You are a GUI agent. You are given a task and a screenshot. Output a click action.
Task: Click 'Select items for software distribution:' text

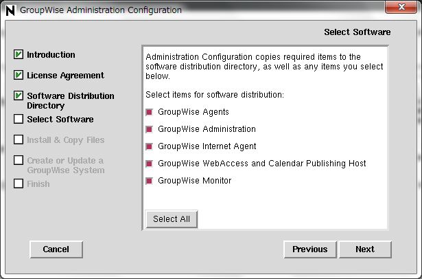215,95
